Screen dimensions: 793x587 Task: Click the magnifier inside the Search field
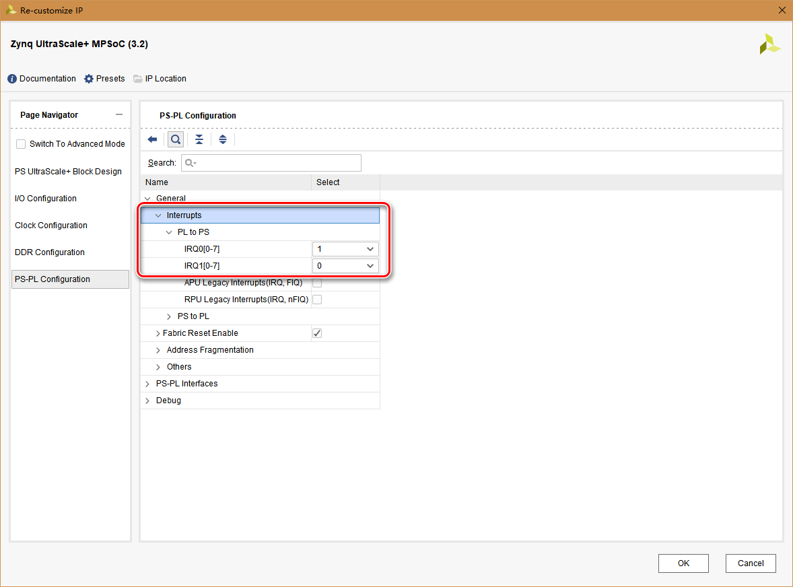[x=190, y=163]
